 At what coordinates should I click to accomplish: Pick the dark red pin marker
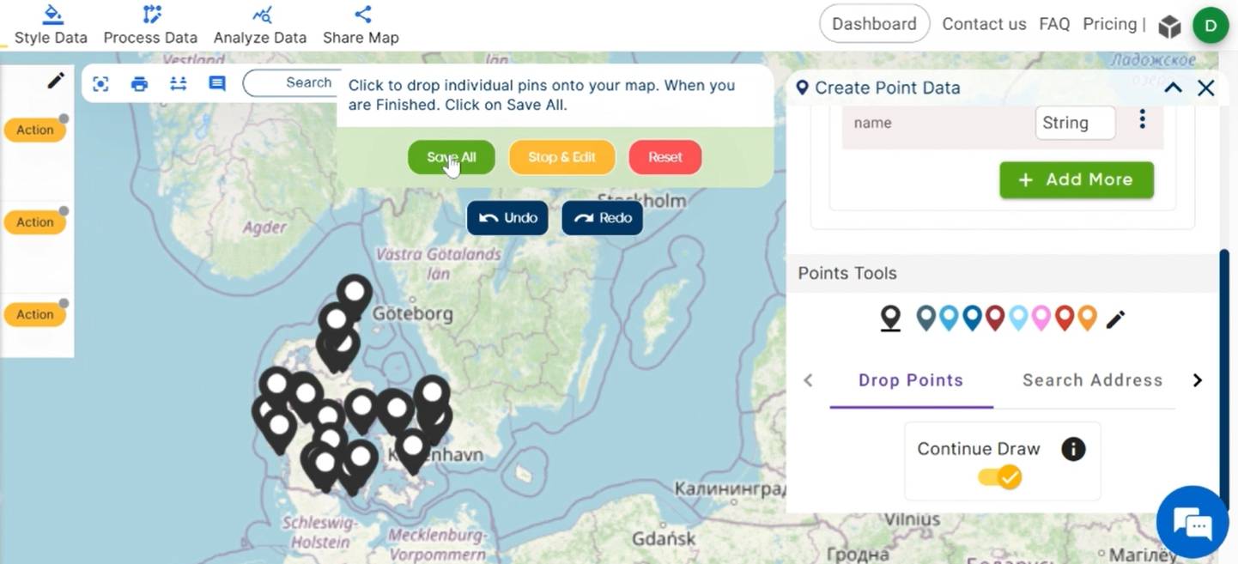pyautogui.click(x=995, y=318)
